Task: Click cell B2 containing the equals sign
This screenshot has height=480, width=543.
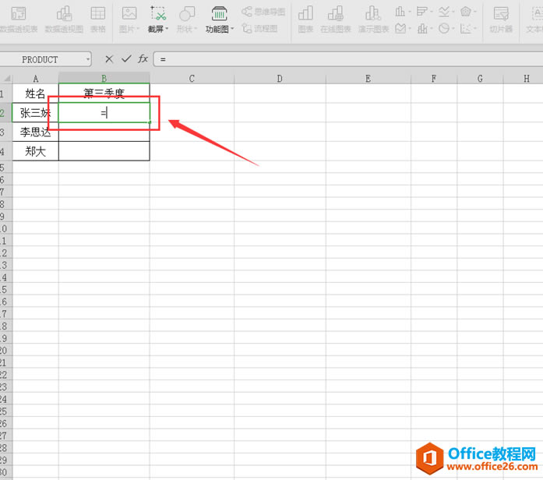Action: 104,112
